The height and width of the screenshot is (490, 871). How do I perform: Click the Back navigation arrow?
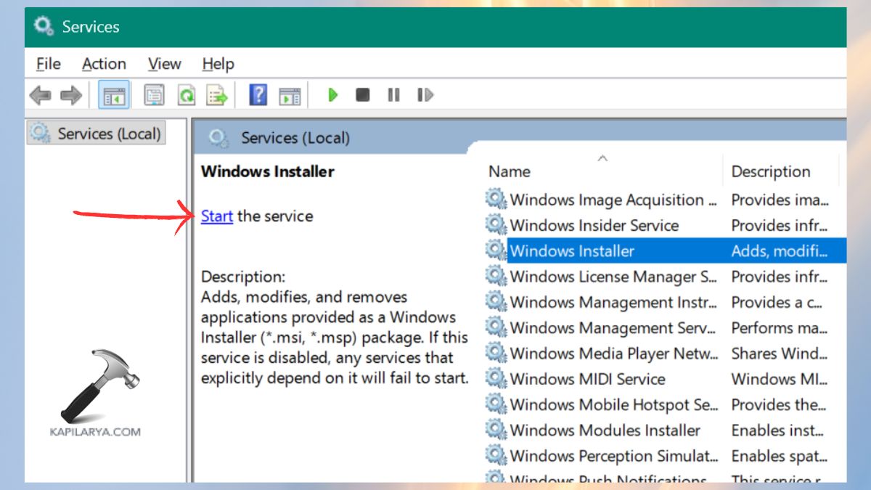[40, 94]
